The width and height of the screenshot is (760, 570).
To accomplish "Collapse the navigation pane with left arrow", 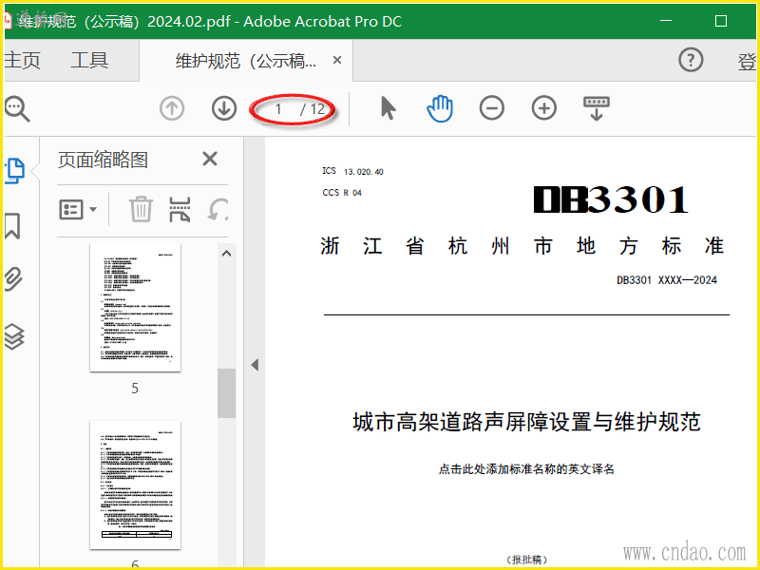I will pyautogui.click(x=255, y=365).
